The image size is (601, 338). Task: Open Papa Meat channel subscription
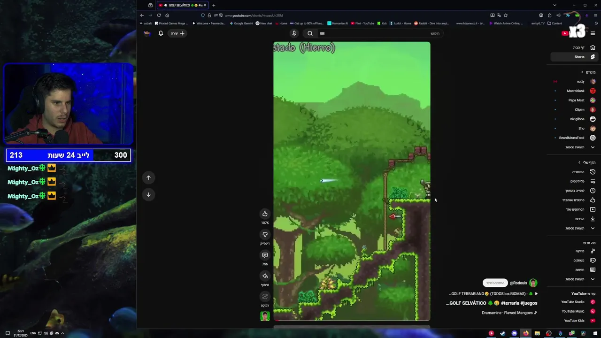coord(575,100)
